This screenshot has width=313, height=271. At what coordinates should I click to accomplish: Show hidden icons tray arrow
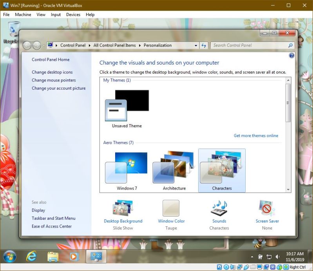252,257
